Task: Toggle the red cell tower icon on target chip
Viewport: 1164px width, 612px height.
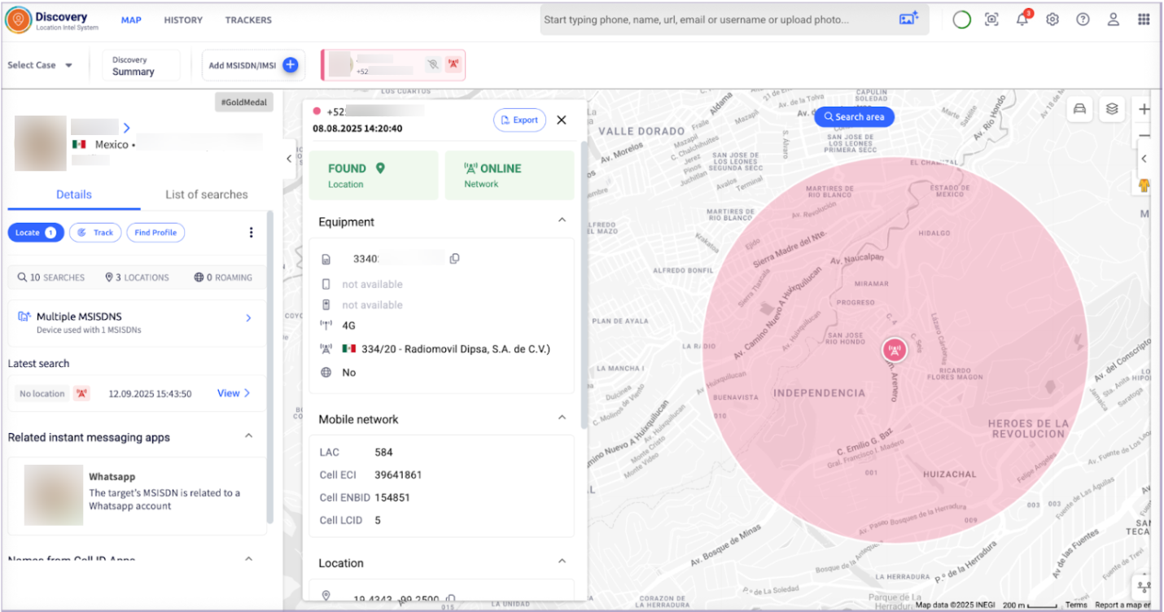Action: coord(453,65)
